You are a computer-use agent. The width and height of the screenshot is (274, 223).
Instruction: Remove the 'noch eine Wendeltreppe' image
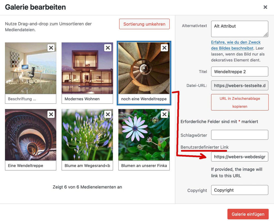pos(165,48)
